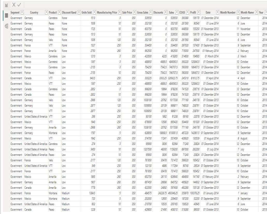
Task: Click the first row's Carretera product cell
Action: [53, 18]
